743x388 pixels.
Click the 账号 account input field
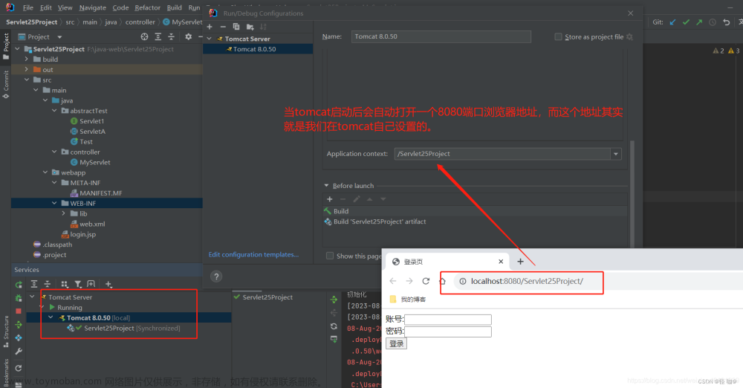tap(448, 320)
